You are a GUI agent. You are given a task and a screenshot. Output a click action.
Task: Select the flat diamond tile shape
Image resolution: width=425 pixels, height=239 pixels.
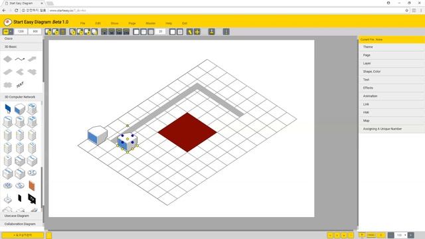(x=7, y=59)
